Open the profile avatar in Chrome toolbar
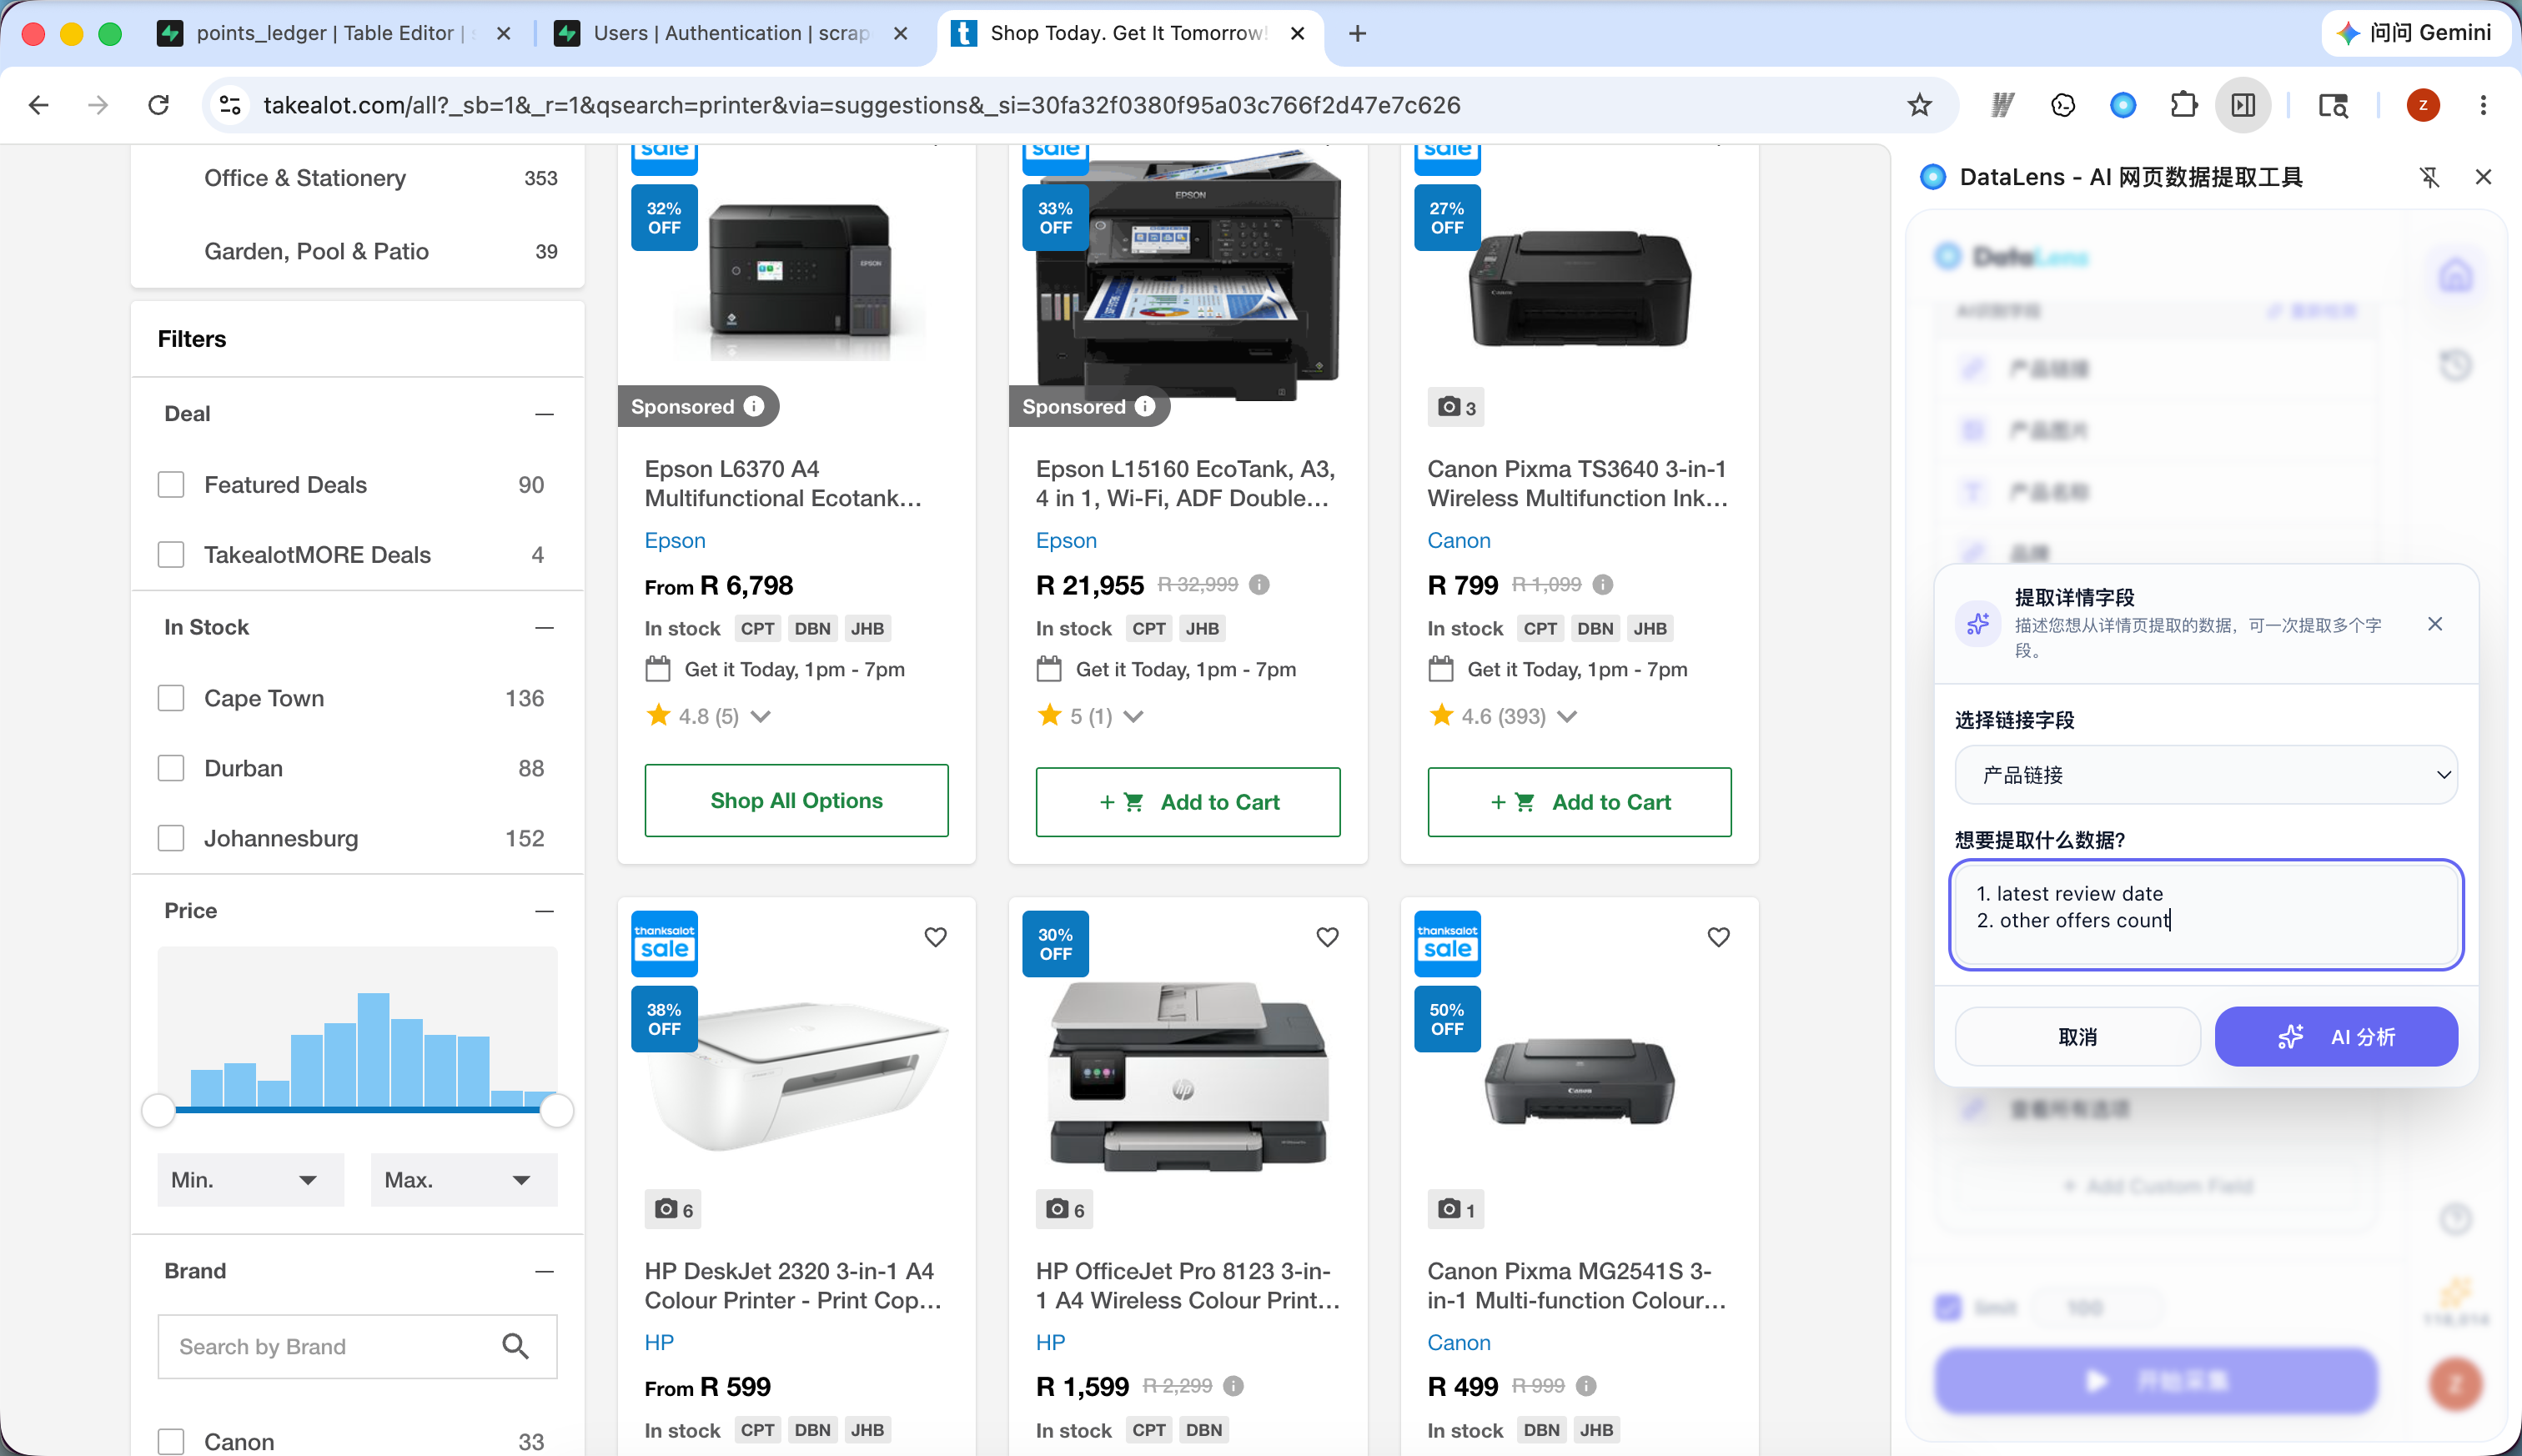 2423,105
